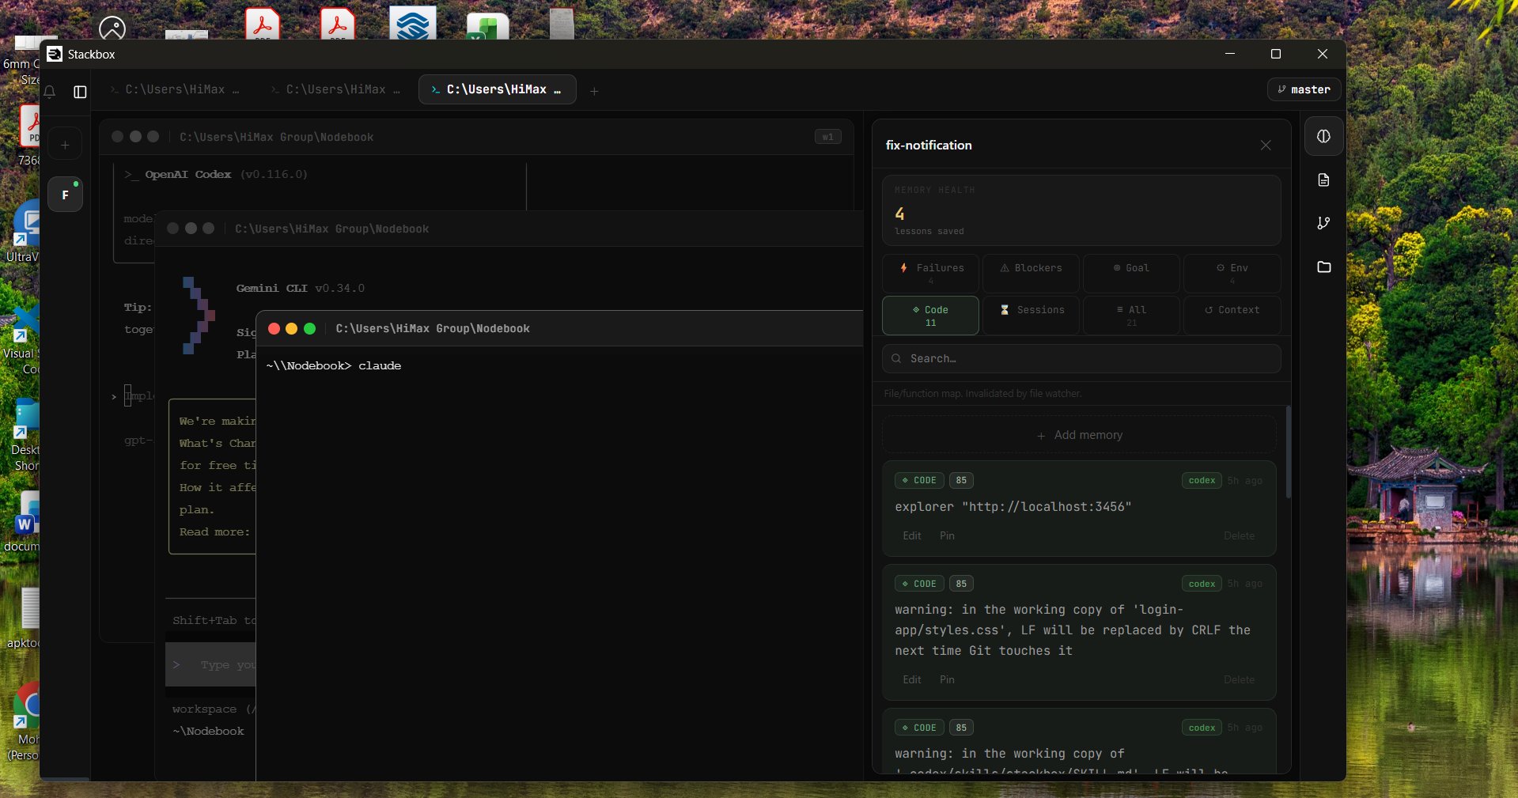Image resolution: width=1518 pixels, height=798 pixels.
Task: Click the Gemini CLI pane title path
Action: pos(331,229)
